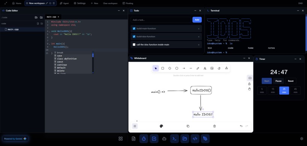
Task: Open the notes document app from the dock
Action: pos(134,139)
